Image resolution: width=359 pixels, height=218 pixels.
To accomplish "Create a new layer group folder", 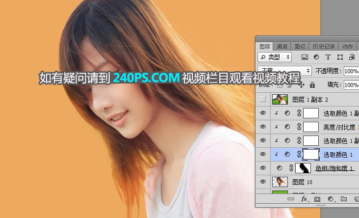I will click(x=344, y=199).
